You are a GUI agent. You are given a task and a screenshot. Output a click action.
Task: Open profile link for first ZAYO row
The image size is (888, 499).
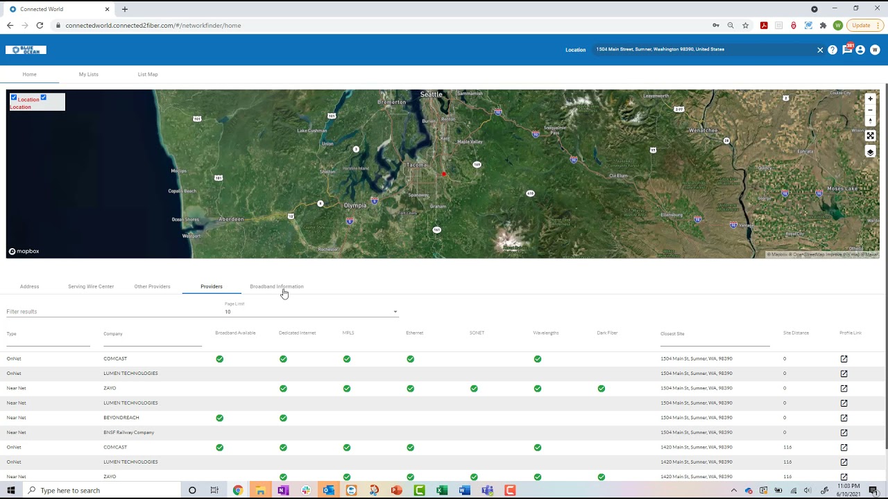coord(844,388)
